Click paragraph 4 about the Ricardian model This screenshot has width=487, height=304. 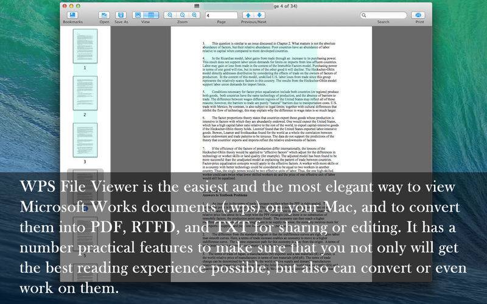pyautogui.click(x=270, y=71)
